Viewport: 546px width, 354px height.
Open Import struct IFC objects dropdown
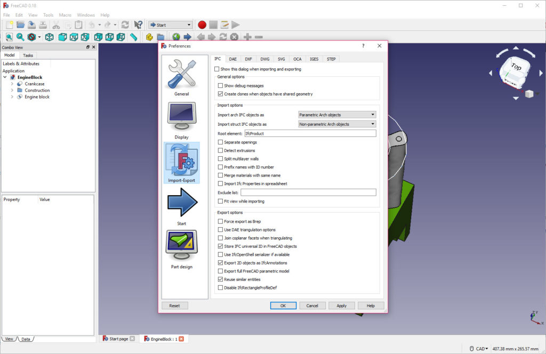[x=337, y=124]
